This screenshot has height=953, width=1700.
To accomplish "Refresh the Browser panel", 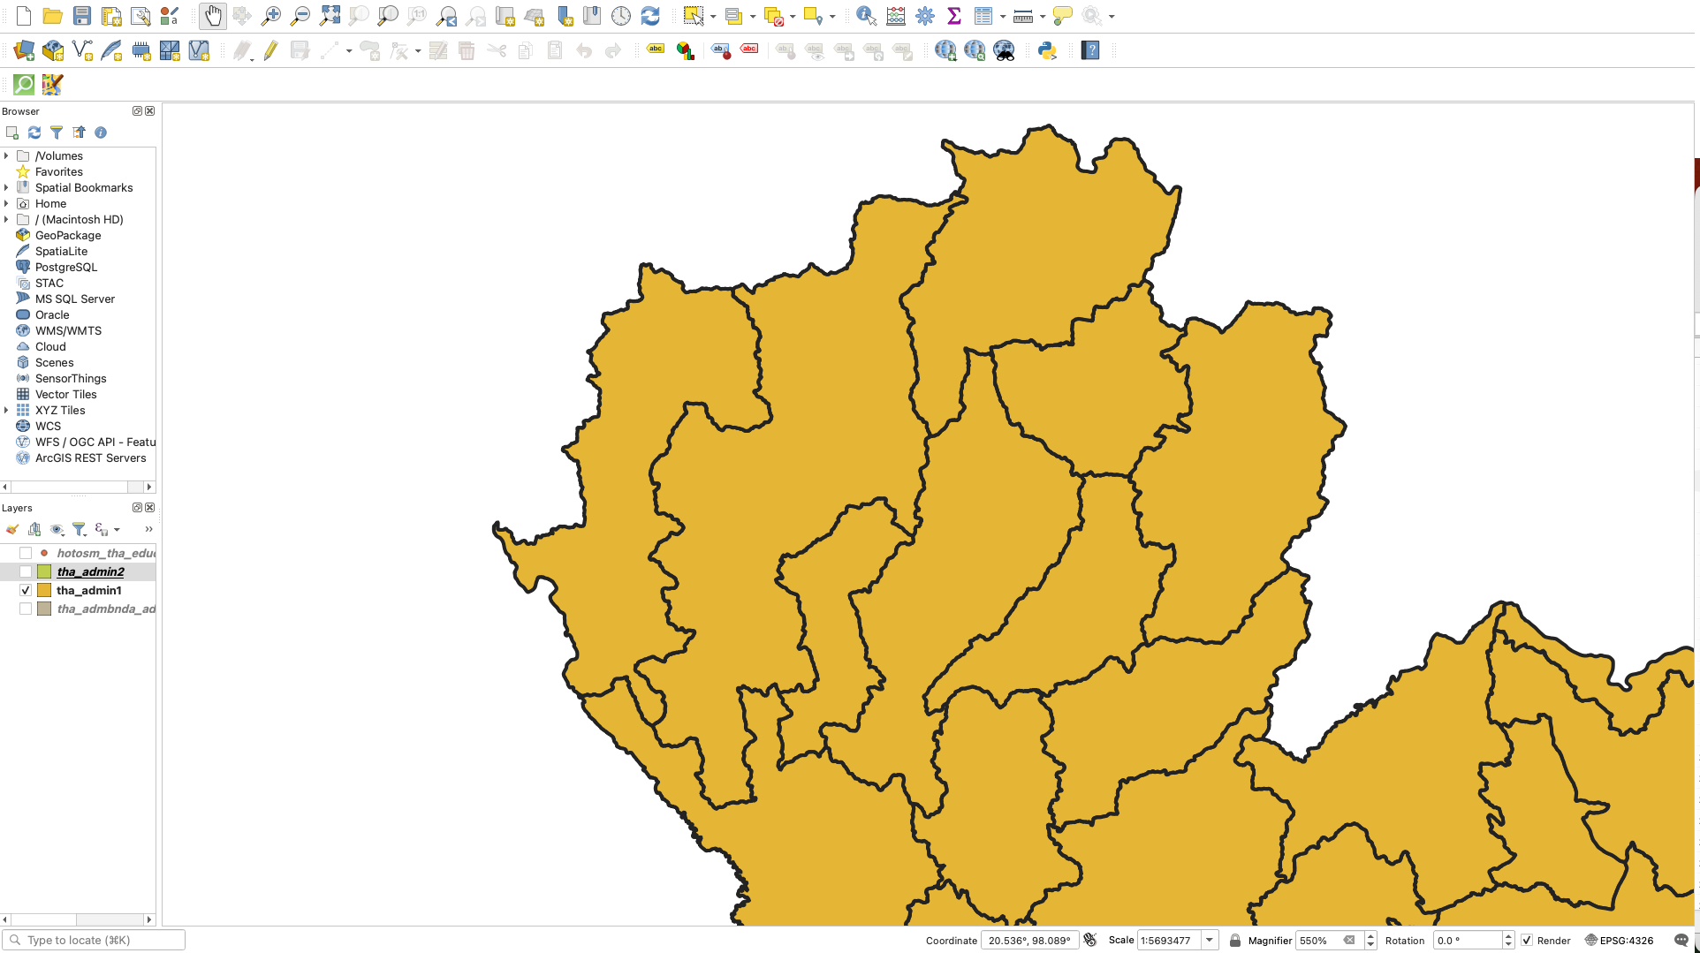I will 34,132.
